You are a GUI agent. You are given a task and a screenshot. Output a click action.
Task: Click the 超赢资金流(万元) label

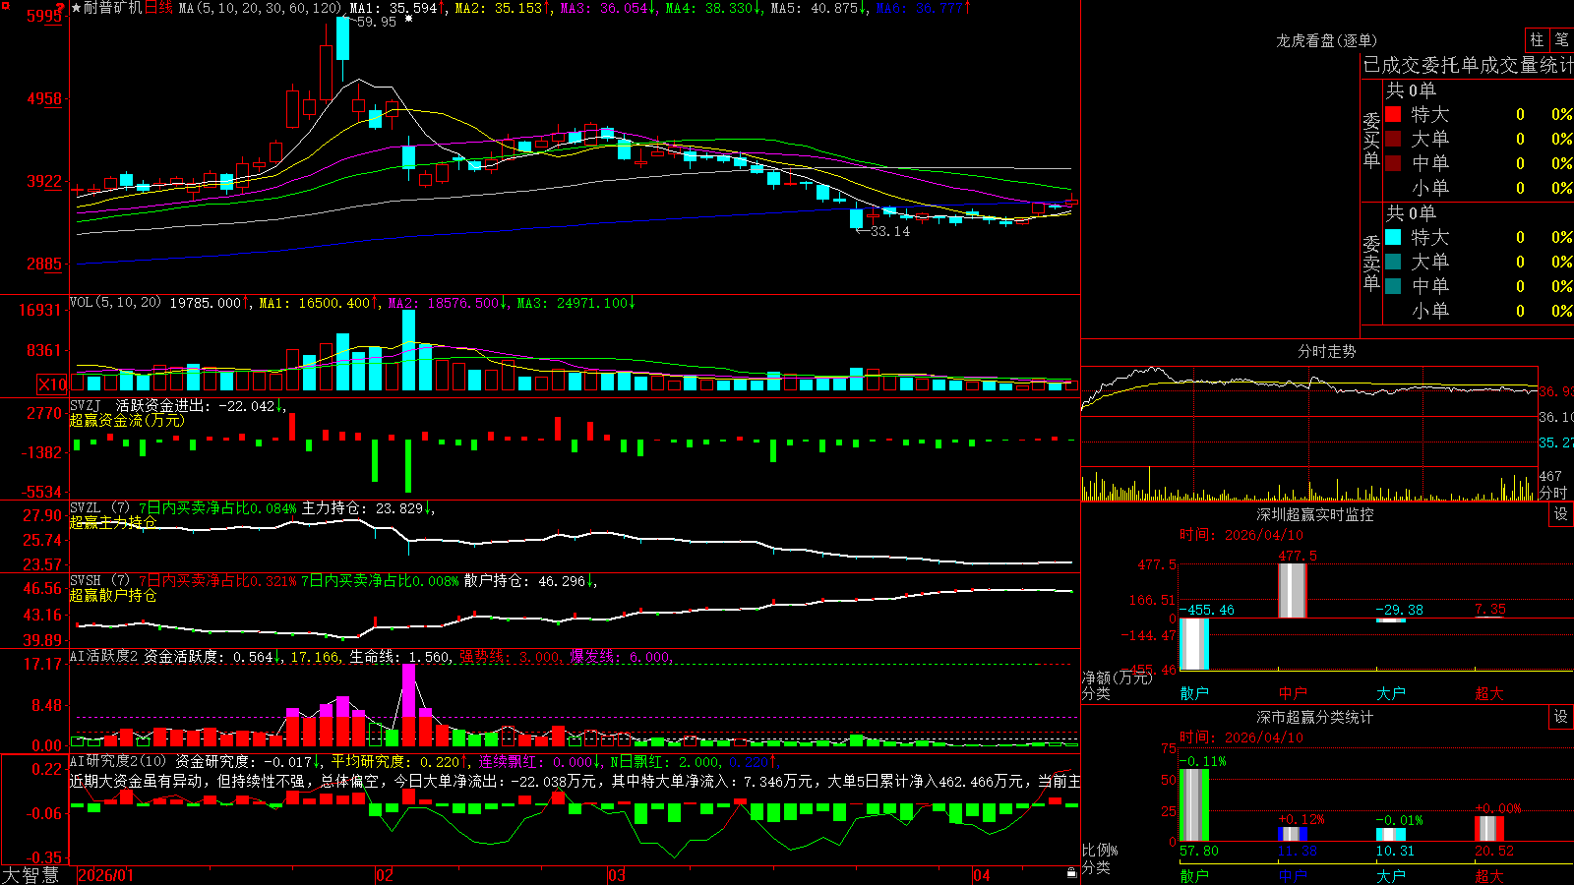[127, 421]
